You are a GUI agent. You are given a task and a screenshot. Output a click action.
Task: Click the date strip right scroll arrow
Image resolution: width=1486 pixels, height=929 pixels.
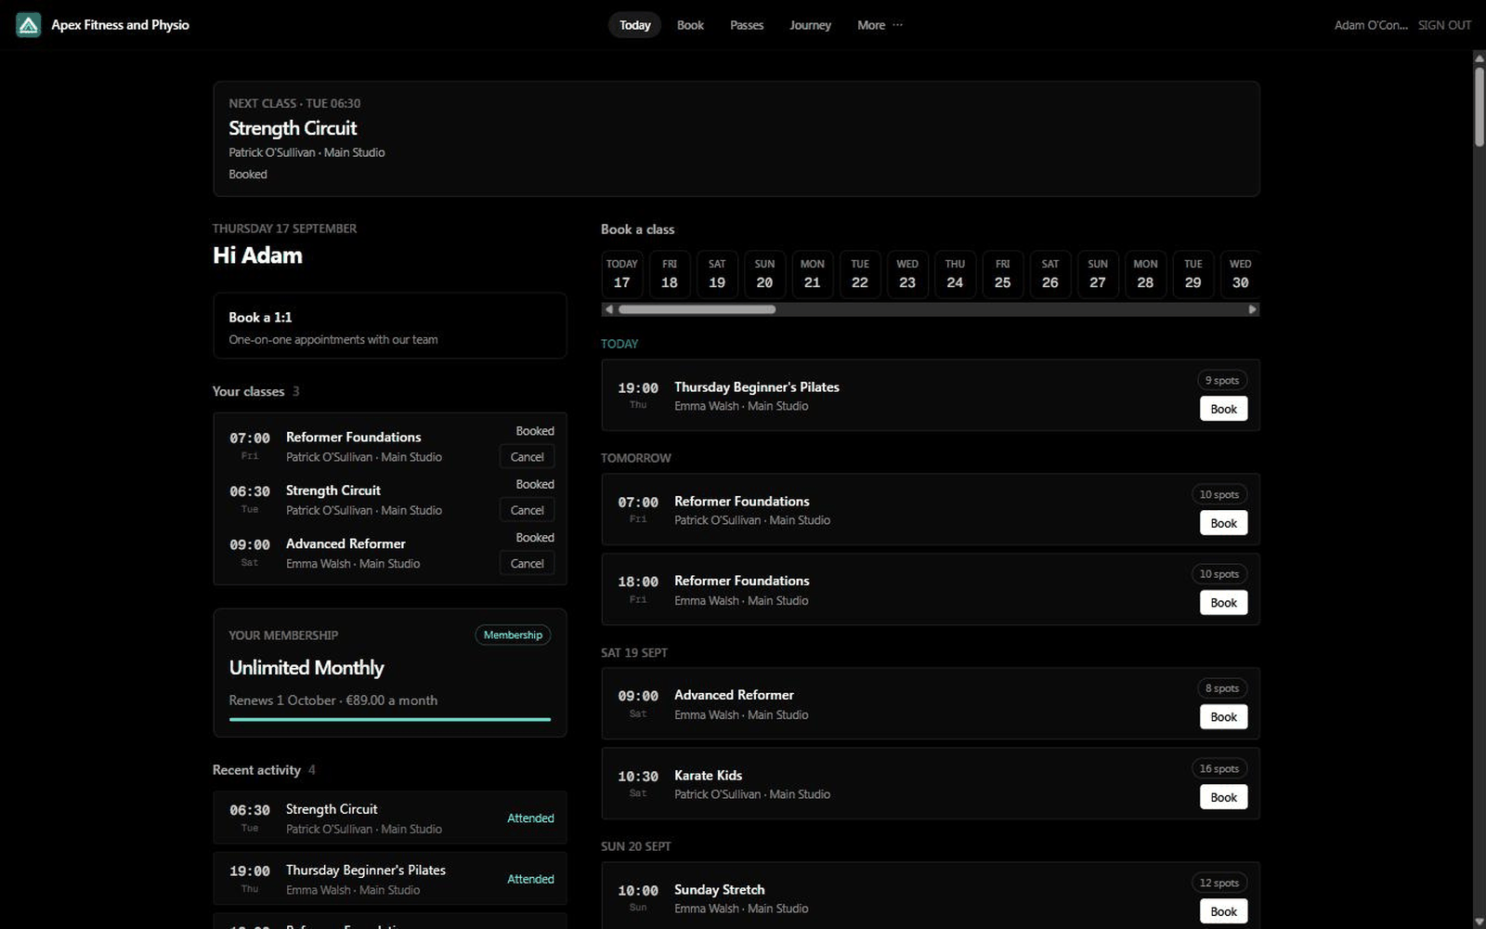coord(1253,309)
